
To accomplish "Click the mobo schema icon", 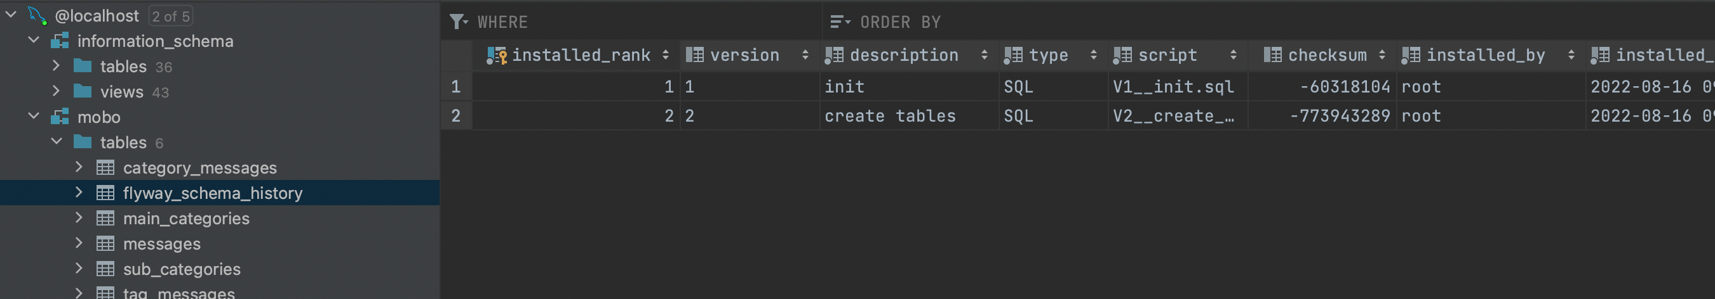I will pyautogui.click(x=60, y=117).
